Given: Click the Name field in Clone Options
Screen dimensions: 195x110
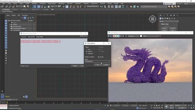Looking at the screenshot, I should point(97,61).
